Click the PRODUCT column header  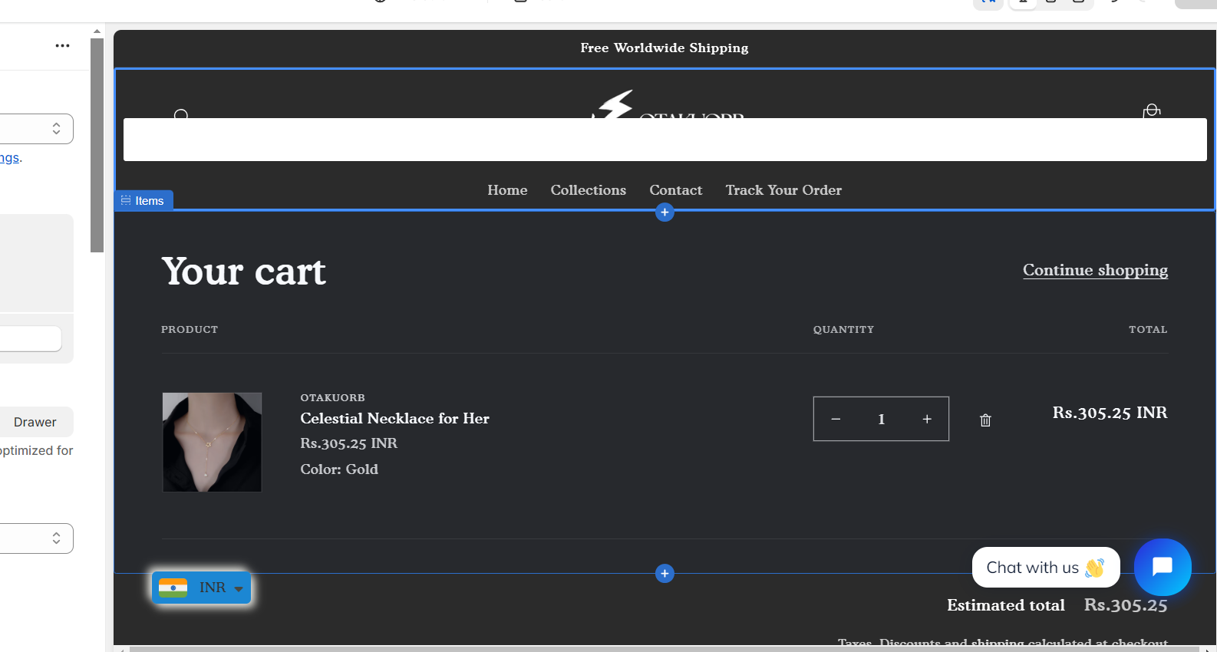[190, 329]
